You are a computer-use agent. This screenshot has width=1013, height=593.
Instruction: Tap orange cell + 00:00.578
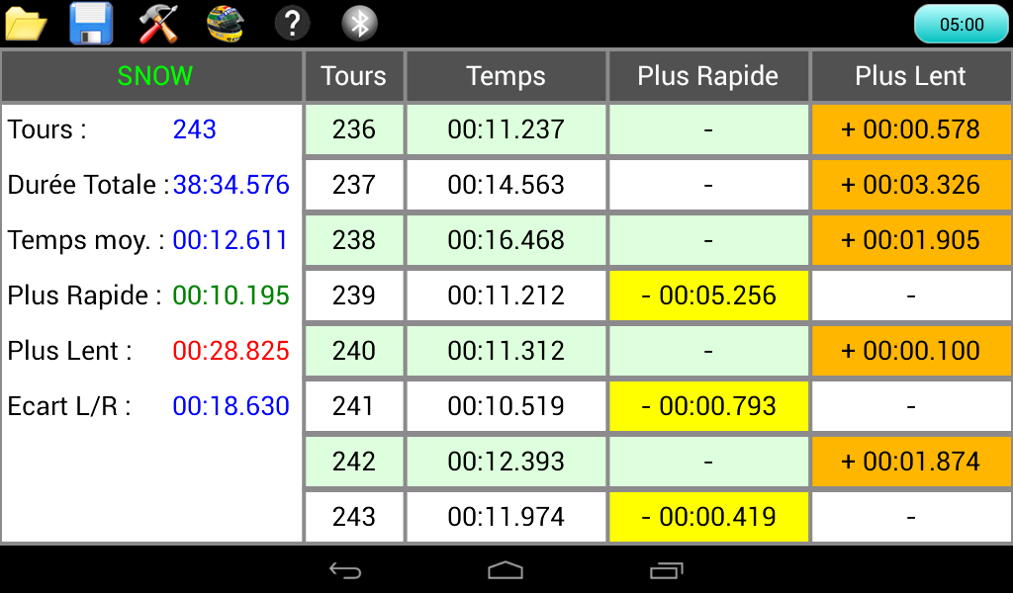click(910, 129)
